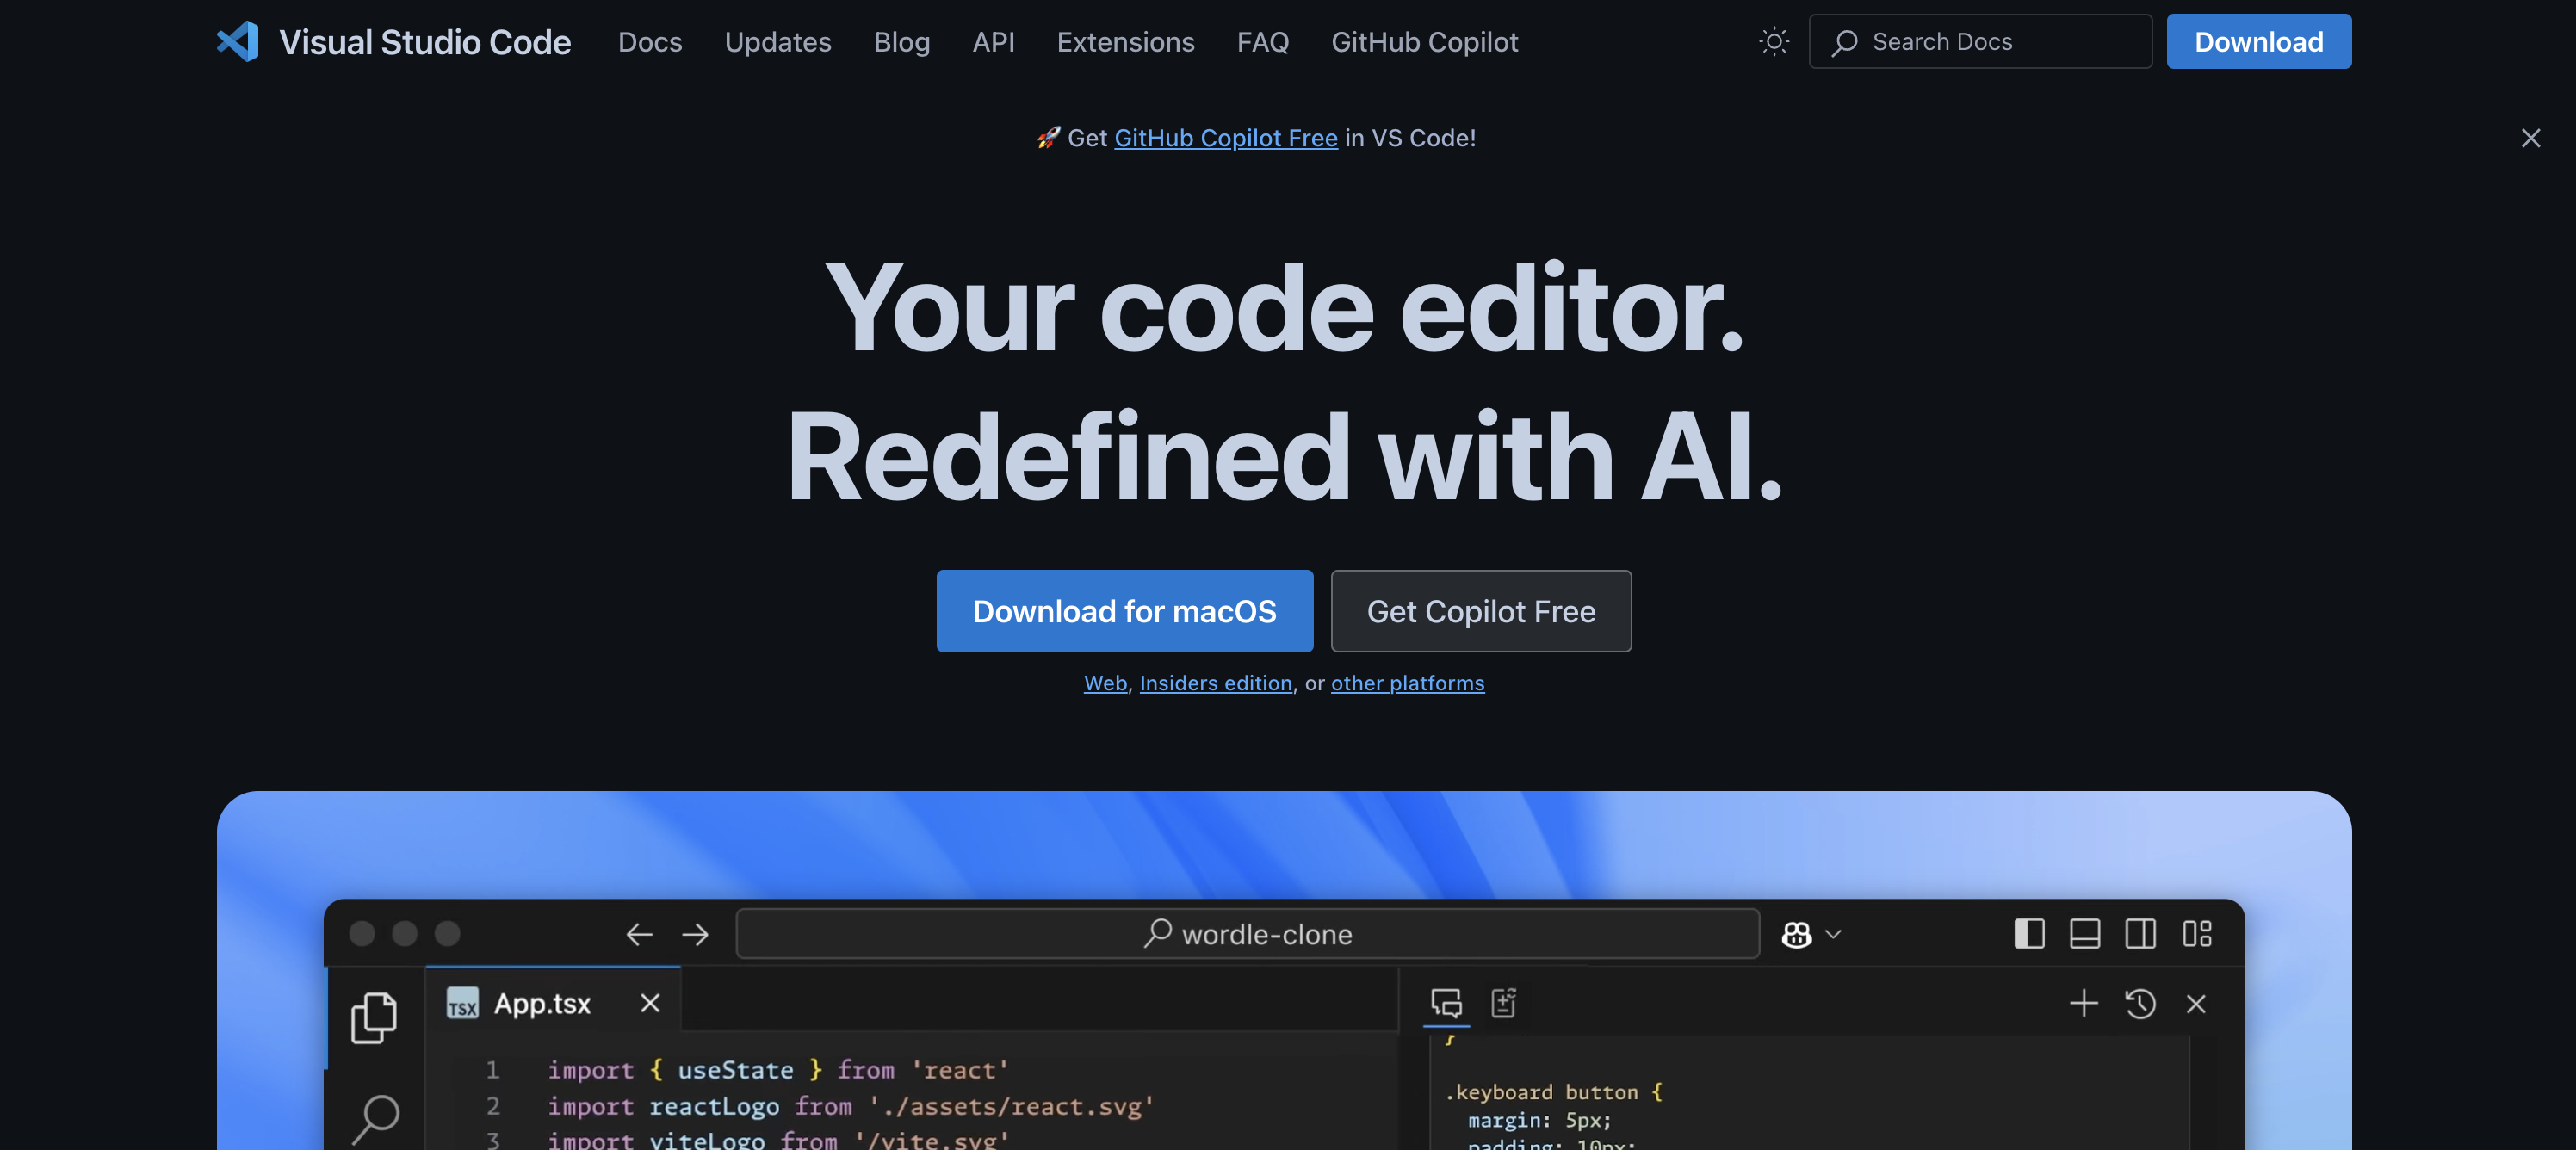Click the Visual Studio Code logo icon
Screen dimensions: 2576x1150
238,42
